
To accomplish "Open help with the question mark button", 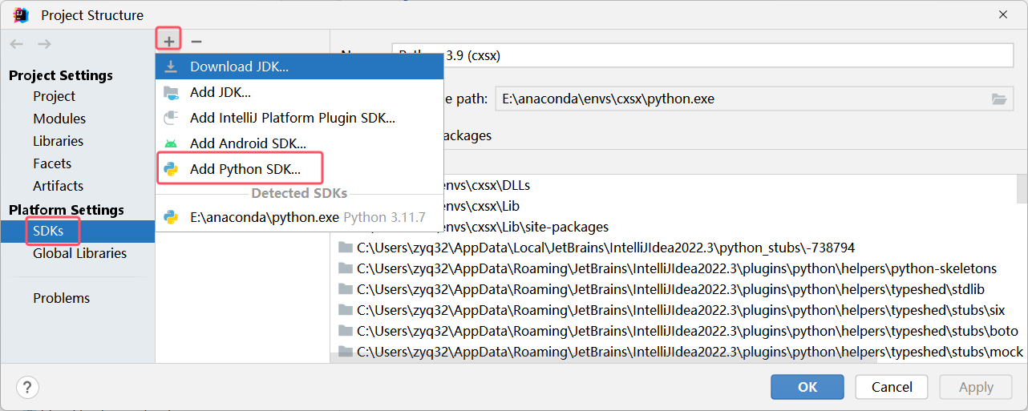I will tap(27, 387).
